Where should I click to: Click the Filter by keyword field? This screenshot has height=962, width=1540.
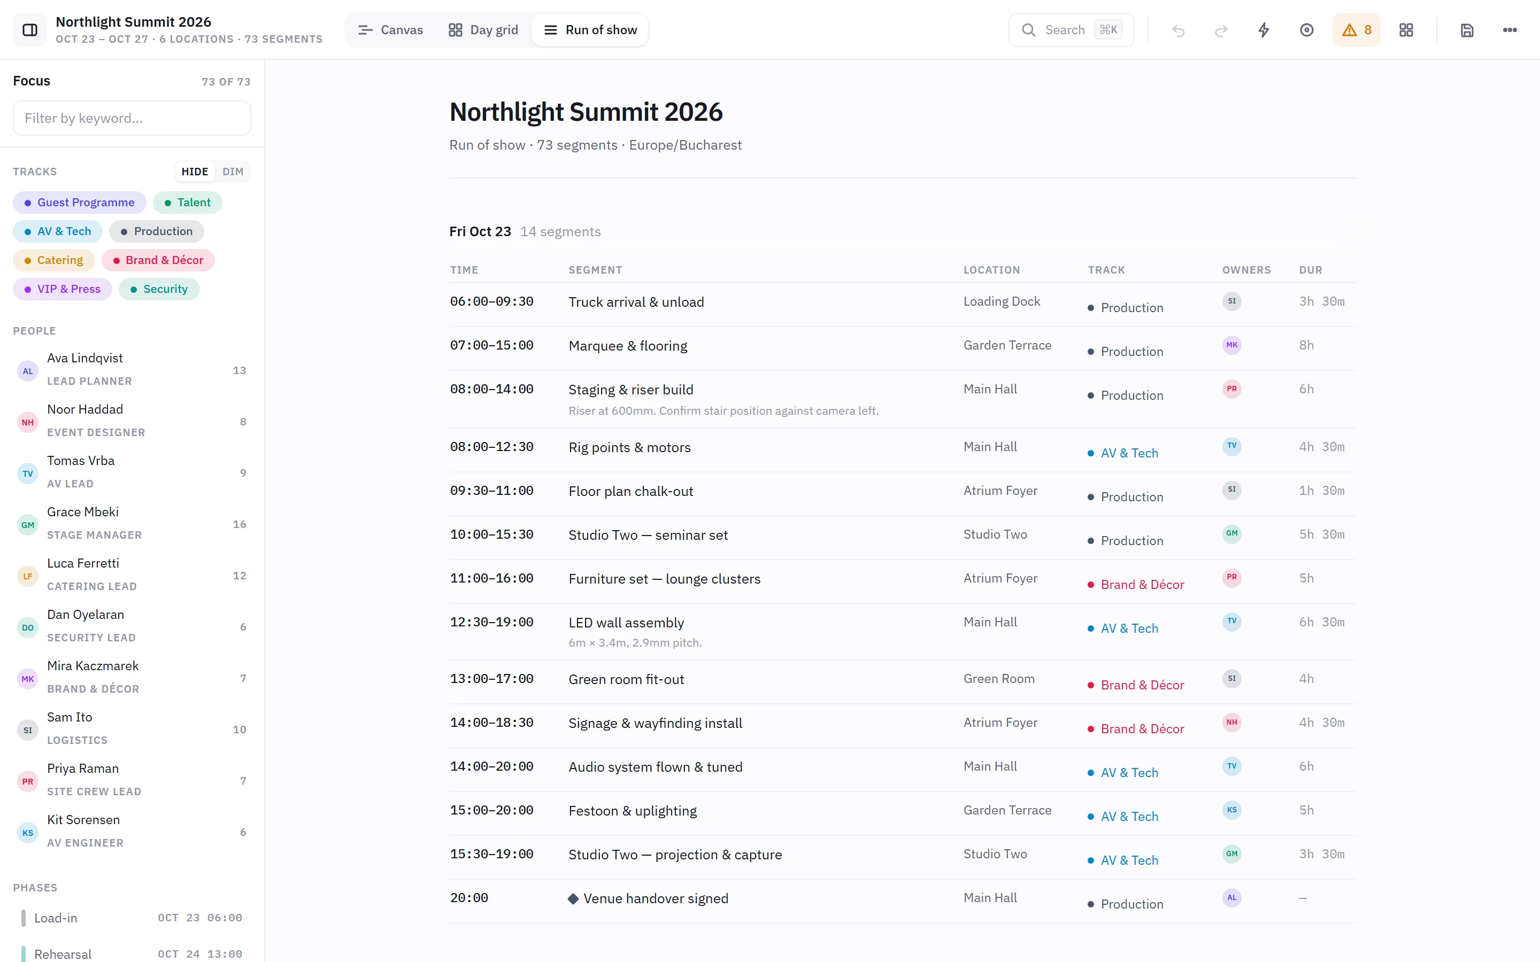point(132,118)
